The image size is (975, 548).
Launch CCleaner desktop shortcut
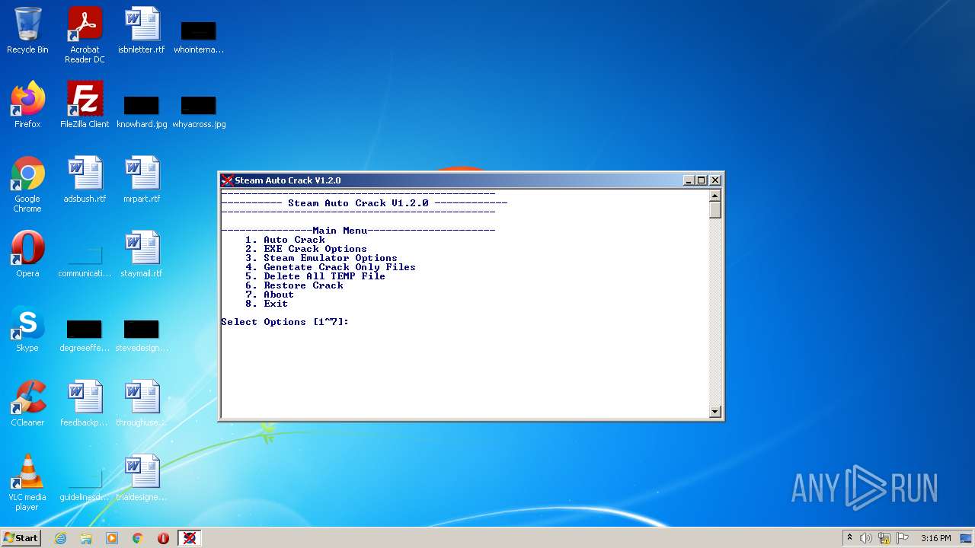coord(27,403)
